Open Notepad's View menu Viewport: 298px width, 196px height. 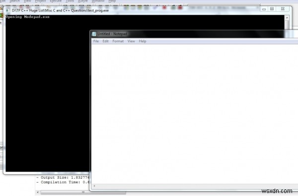[131, 41]
